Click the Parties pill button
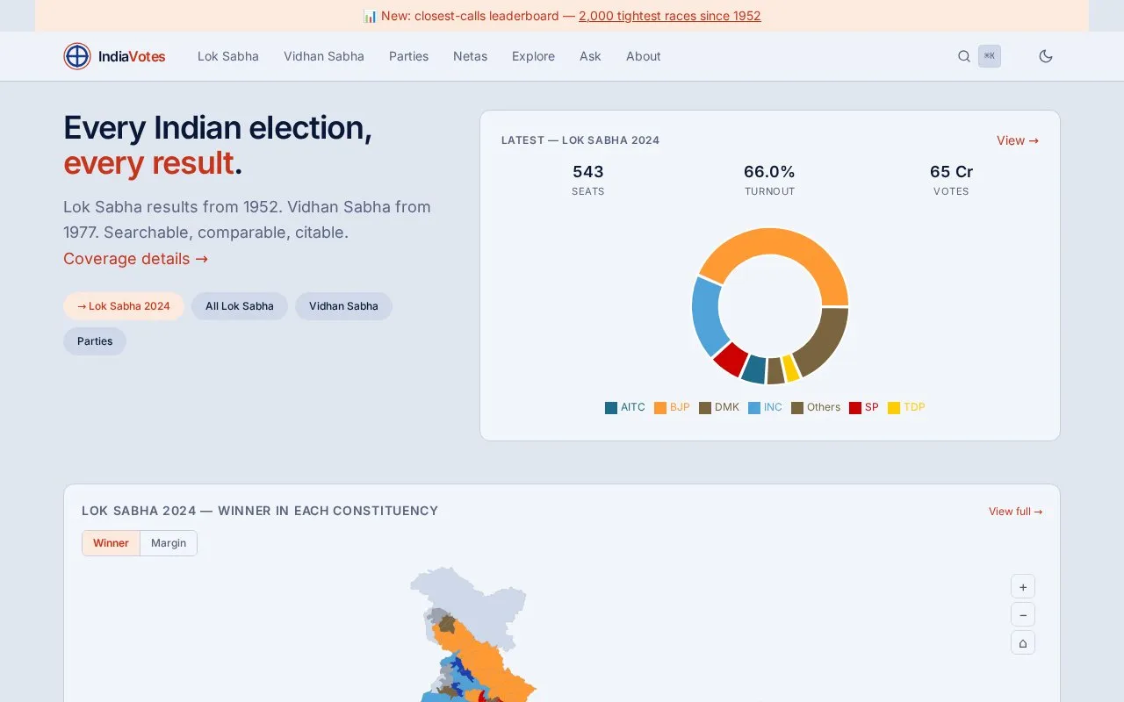This screenshot has height=702, width=1124. 95,341
